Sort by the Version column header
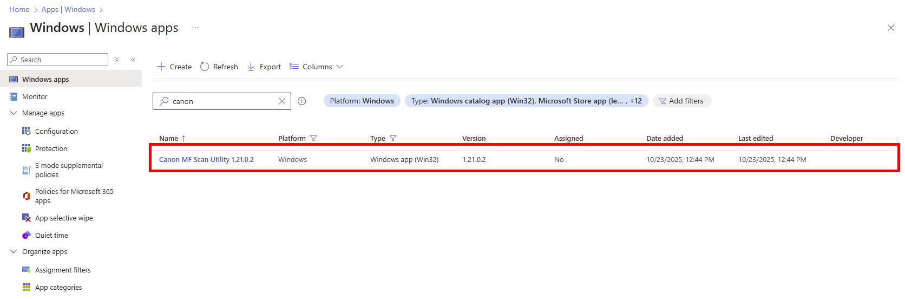 [x=474, y=138]
